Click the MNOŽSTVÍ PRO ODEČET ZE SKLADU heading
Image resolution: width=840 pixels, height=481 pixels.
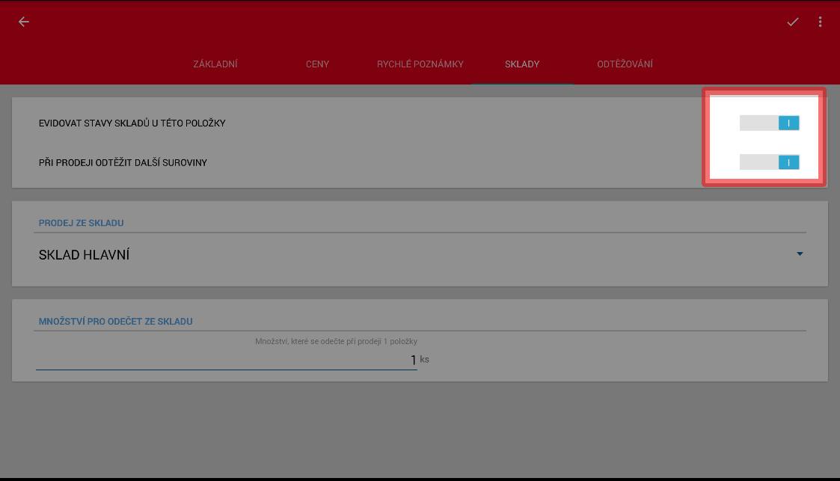click(x=115, y=322)
